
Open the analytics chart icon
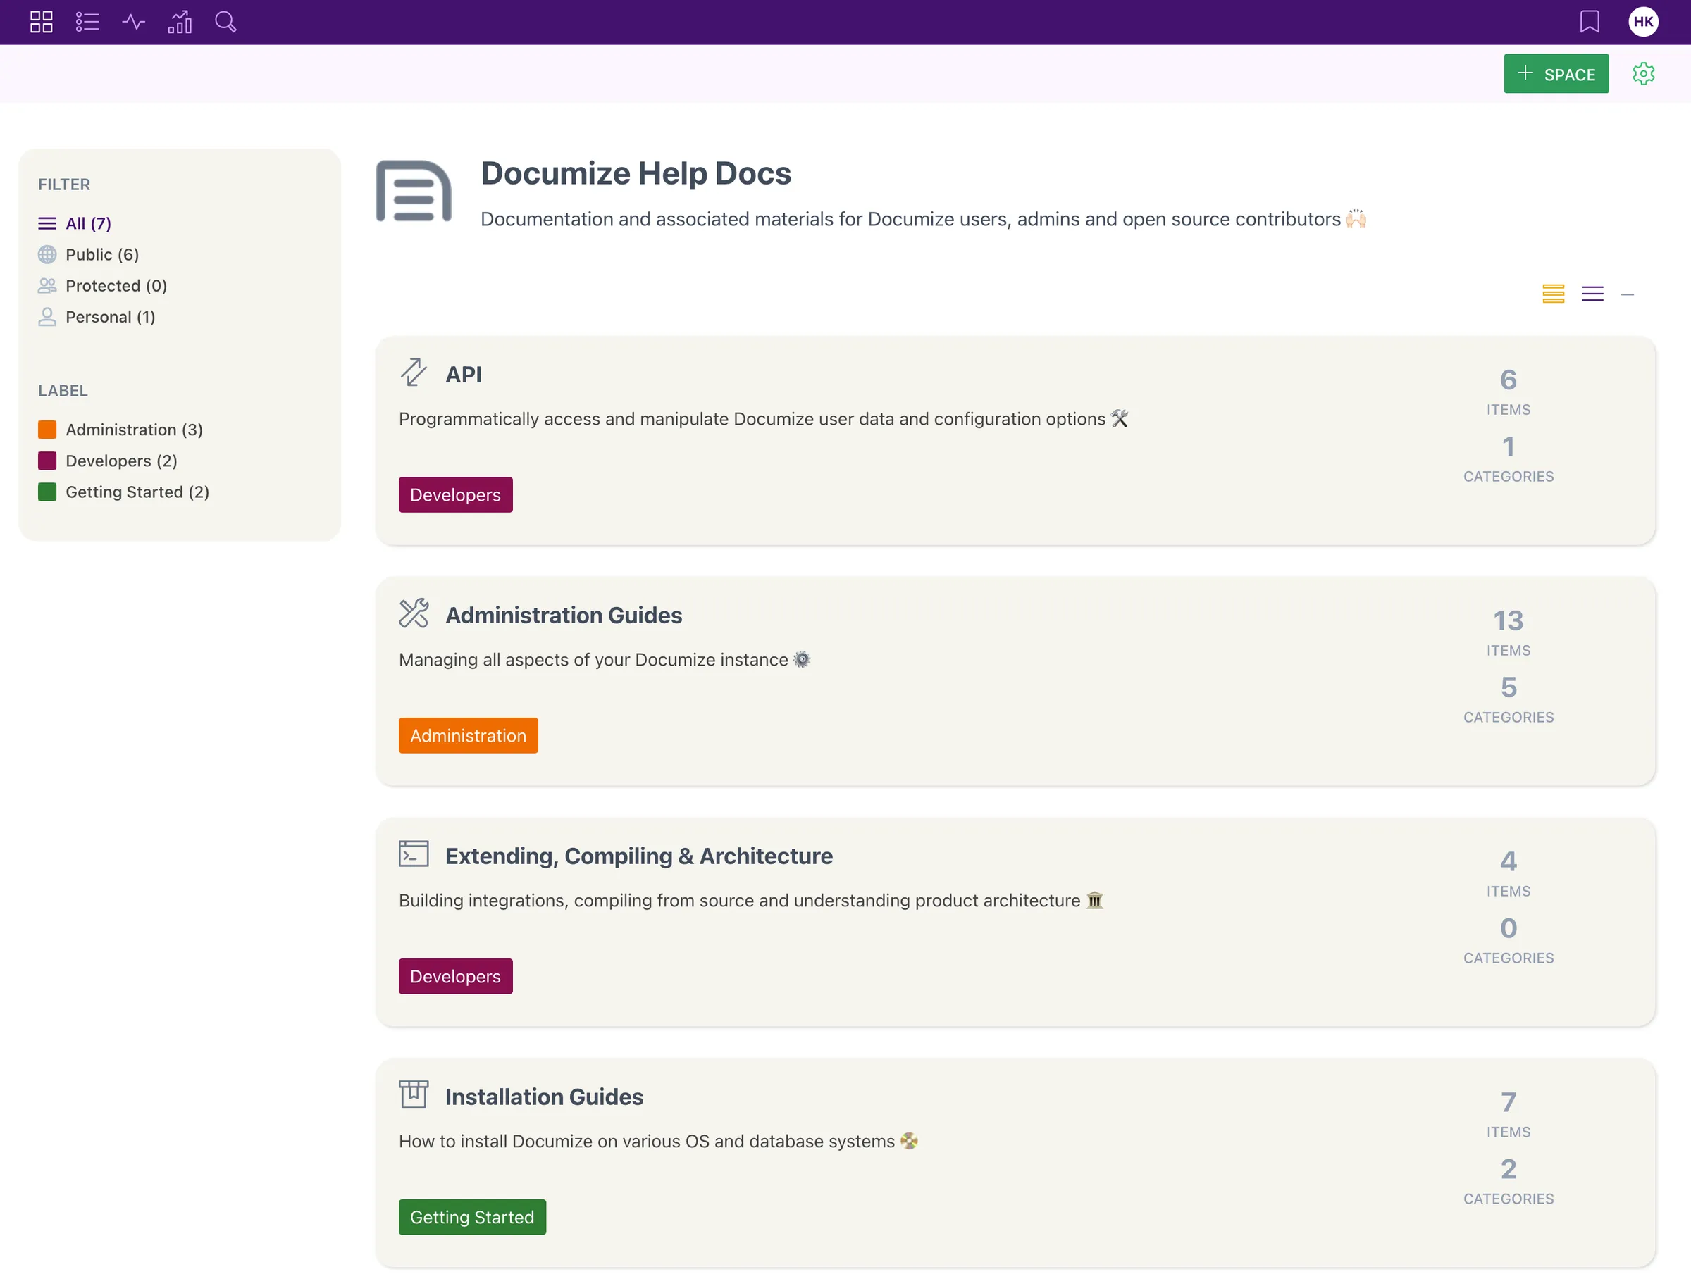pyautogui.click(x=180, y=22)
